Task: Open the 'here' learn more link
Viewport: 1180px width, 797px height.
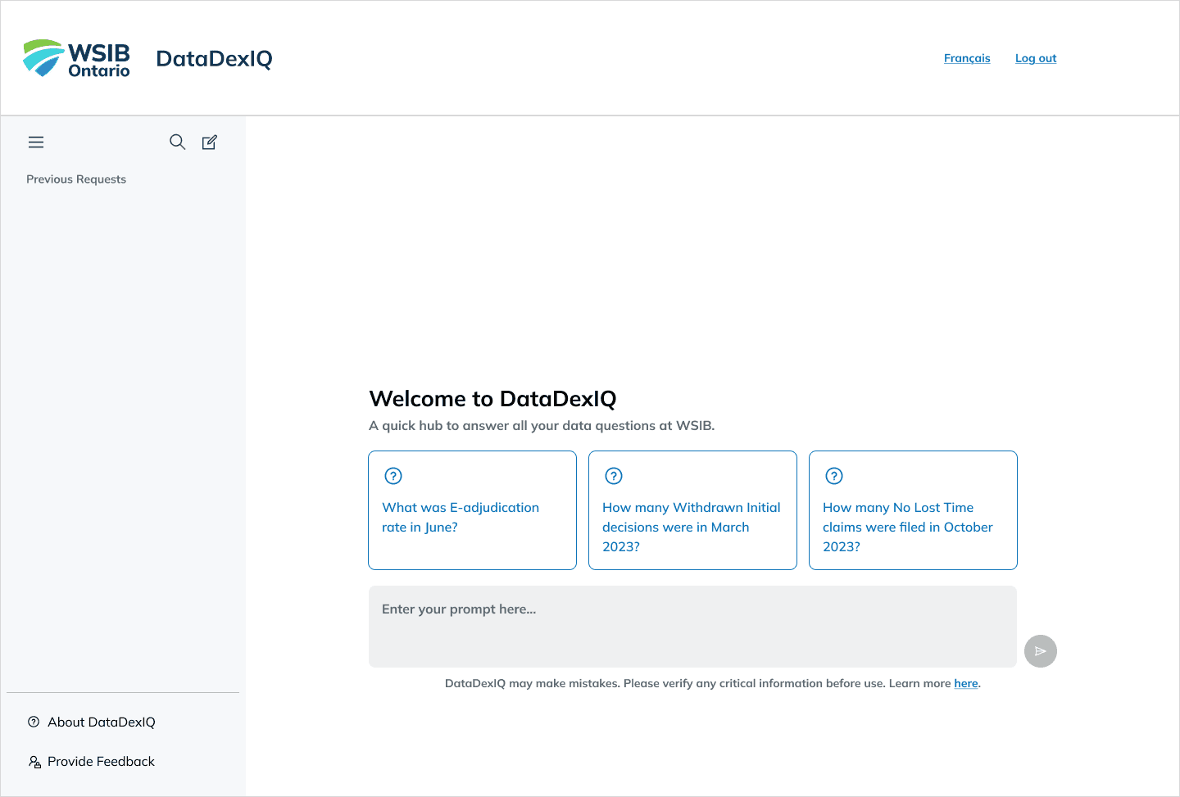Action: [966, 683]
